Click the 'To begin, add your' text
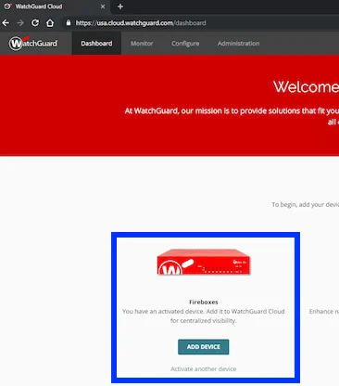This screenshot has height=386, width=339. [306, 204]
